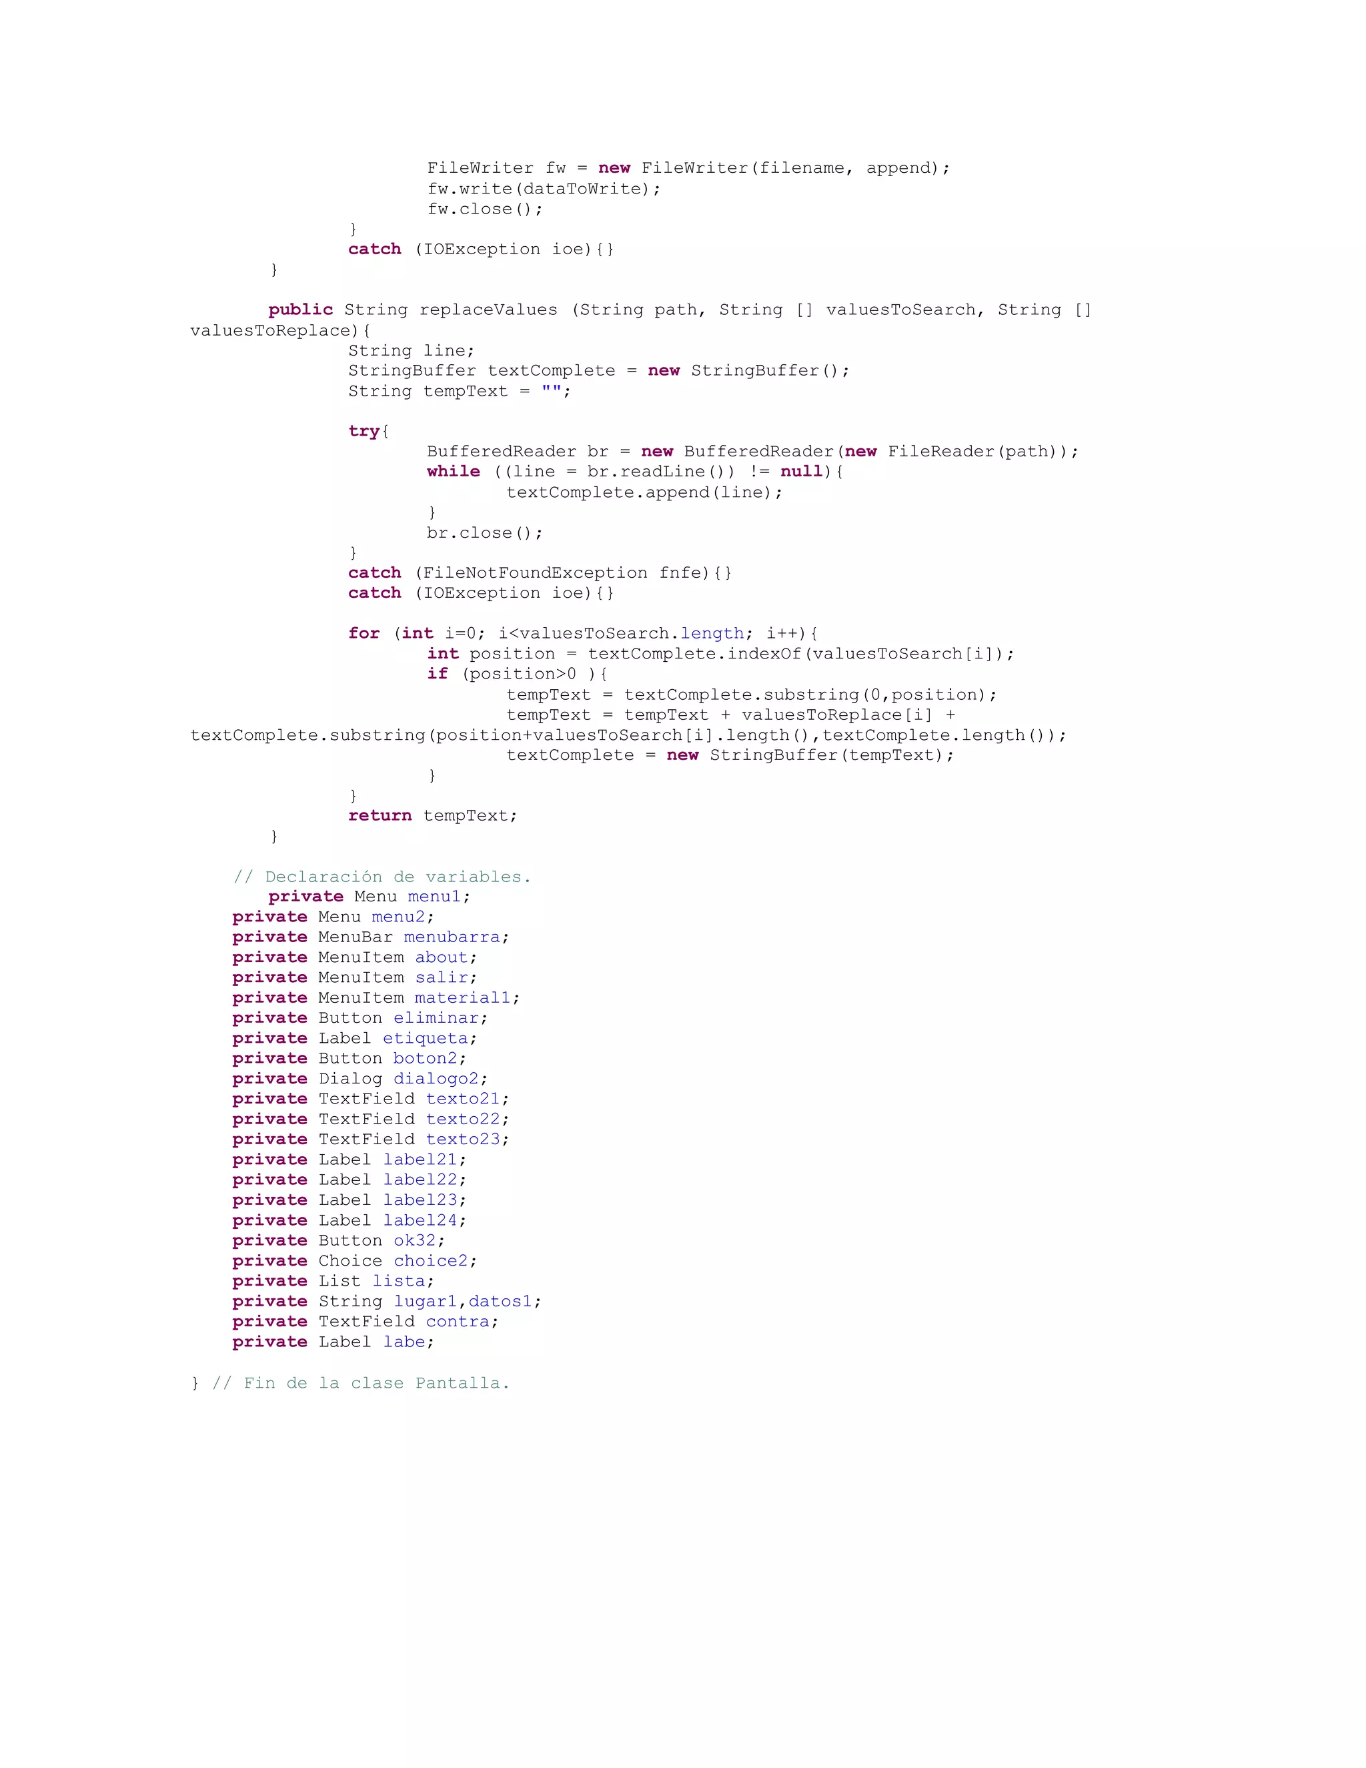Click the 'for' loop keyword
The image size is (1366, 1768).
tap(364, 633)
